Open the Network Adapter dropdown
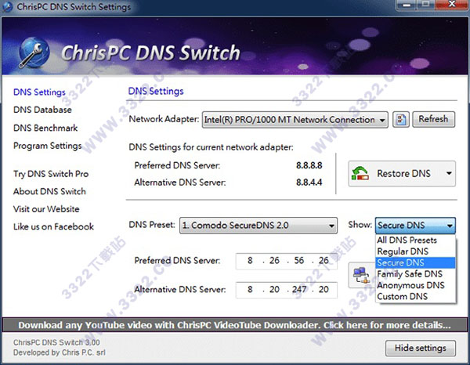The width and height of the screenshot is (470, 365). point(295,120)
